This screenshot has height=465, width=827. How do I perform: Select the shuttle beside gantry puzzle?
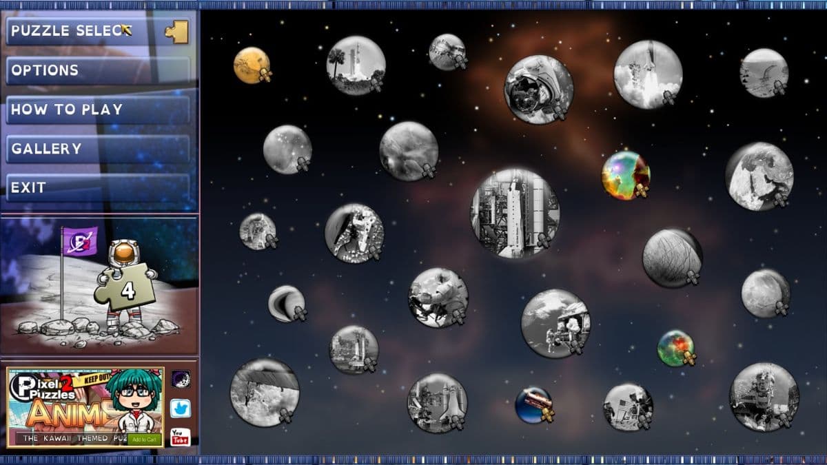click(437, 402)
